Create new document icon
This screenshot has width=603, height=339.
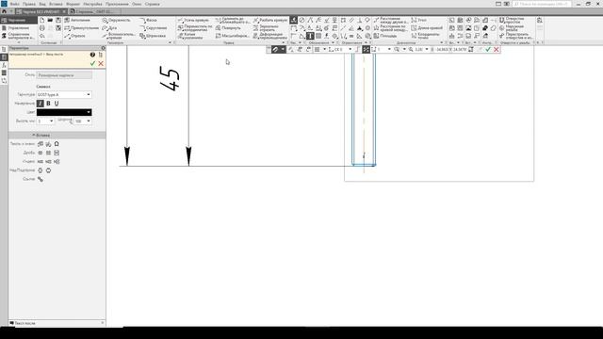(41, 20)
